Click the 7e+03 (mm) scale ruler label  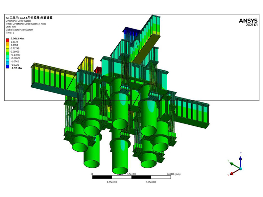[174, 174]
